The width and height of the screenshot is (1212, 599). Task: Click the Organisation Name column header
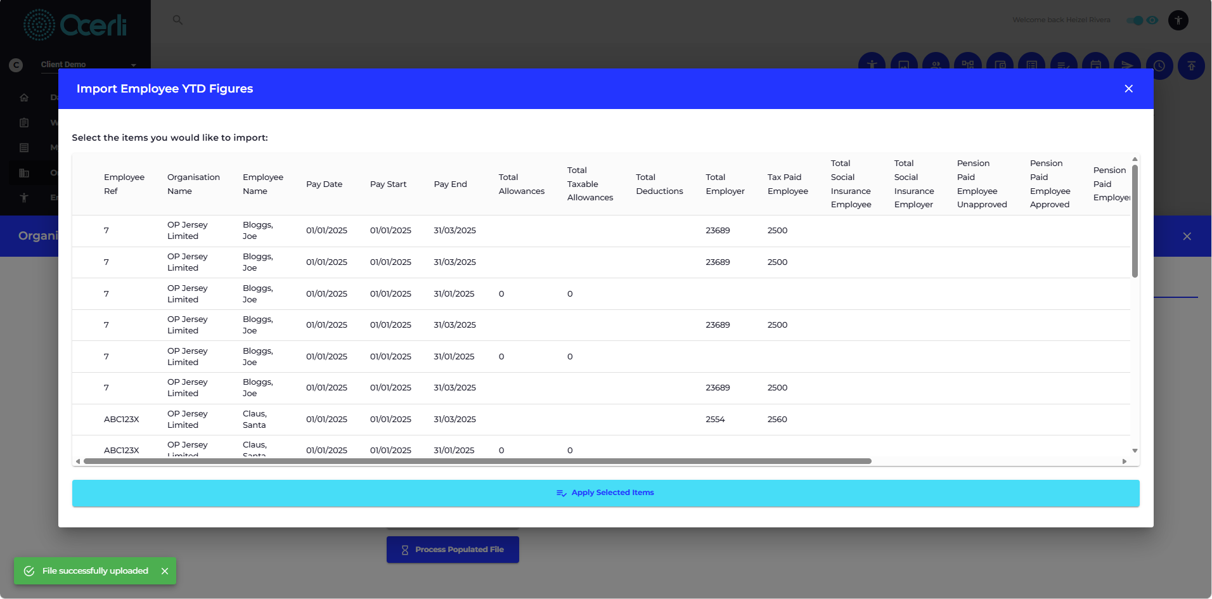point(193,184)
